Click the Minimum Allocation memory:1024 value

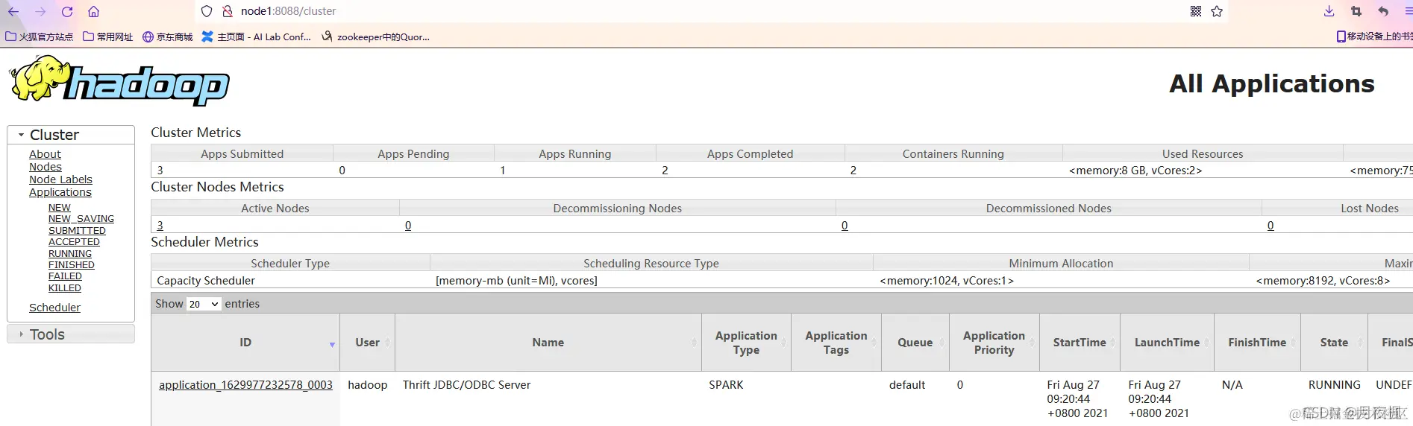(947, 281)
